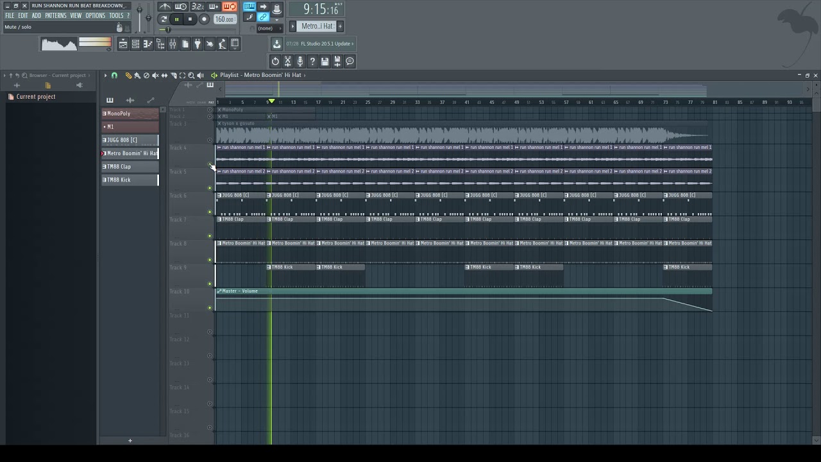This screenshot has width=821, height=462.
Task: Toggle the Metronome button
Action: pos(165,6)
